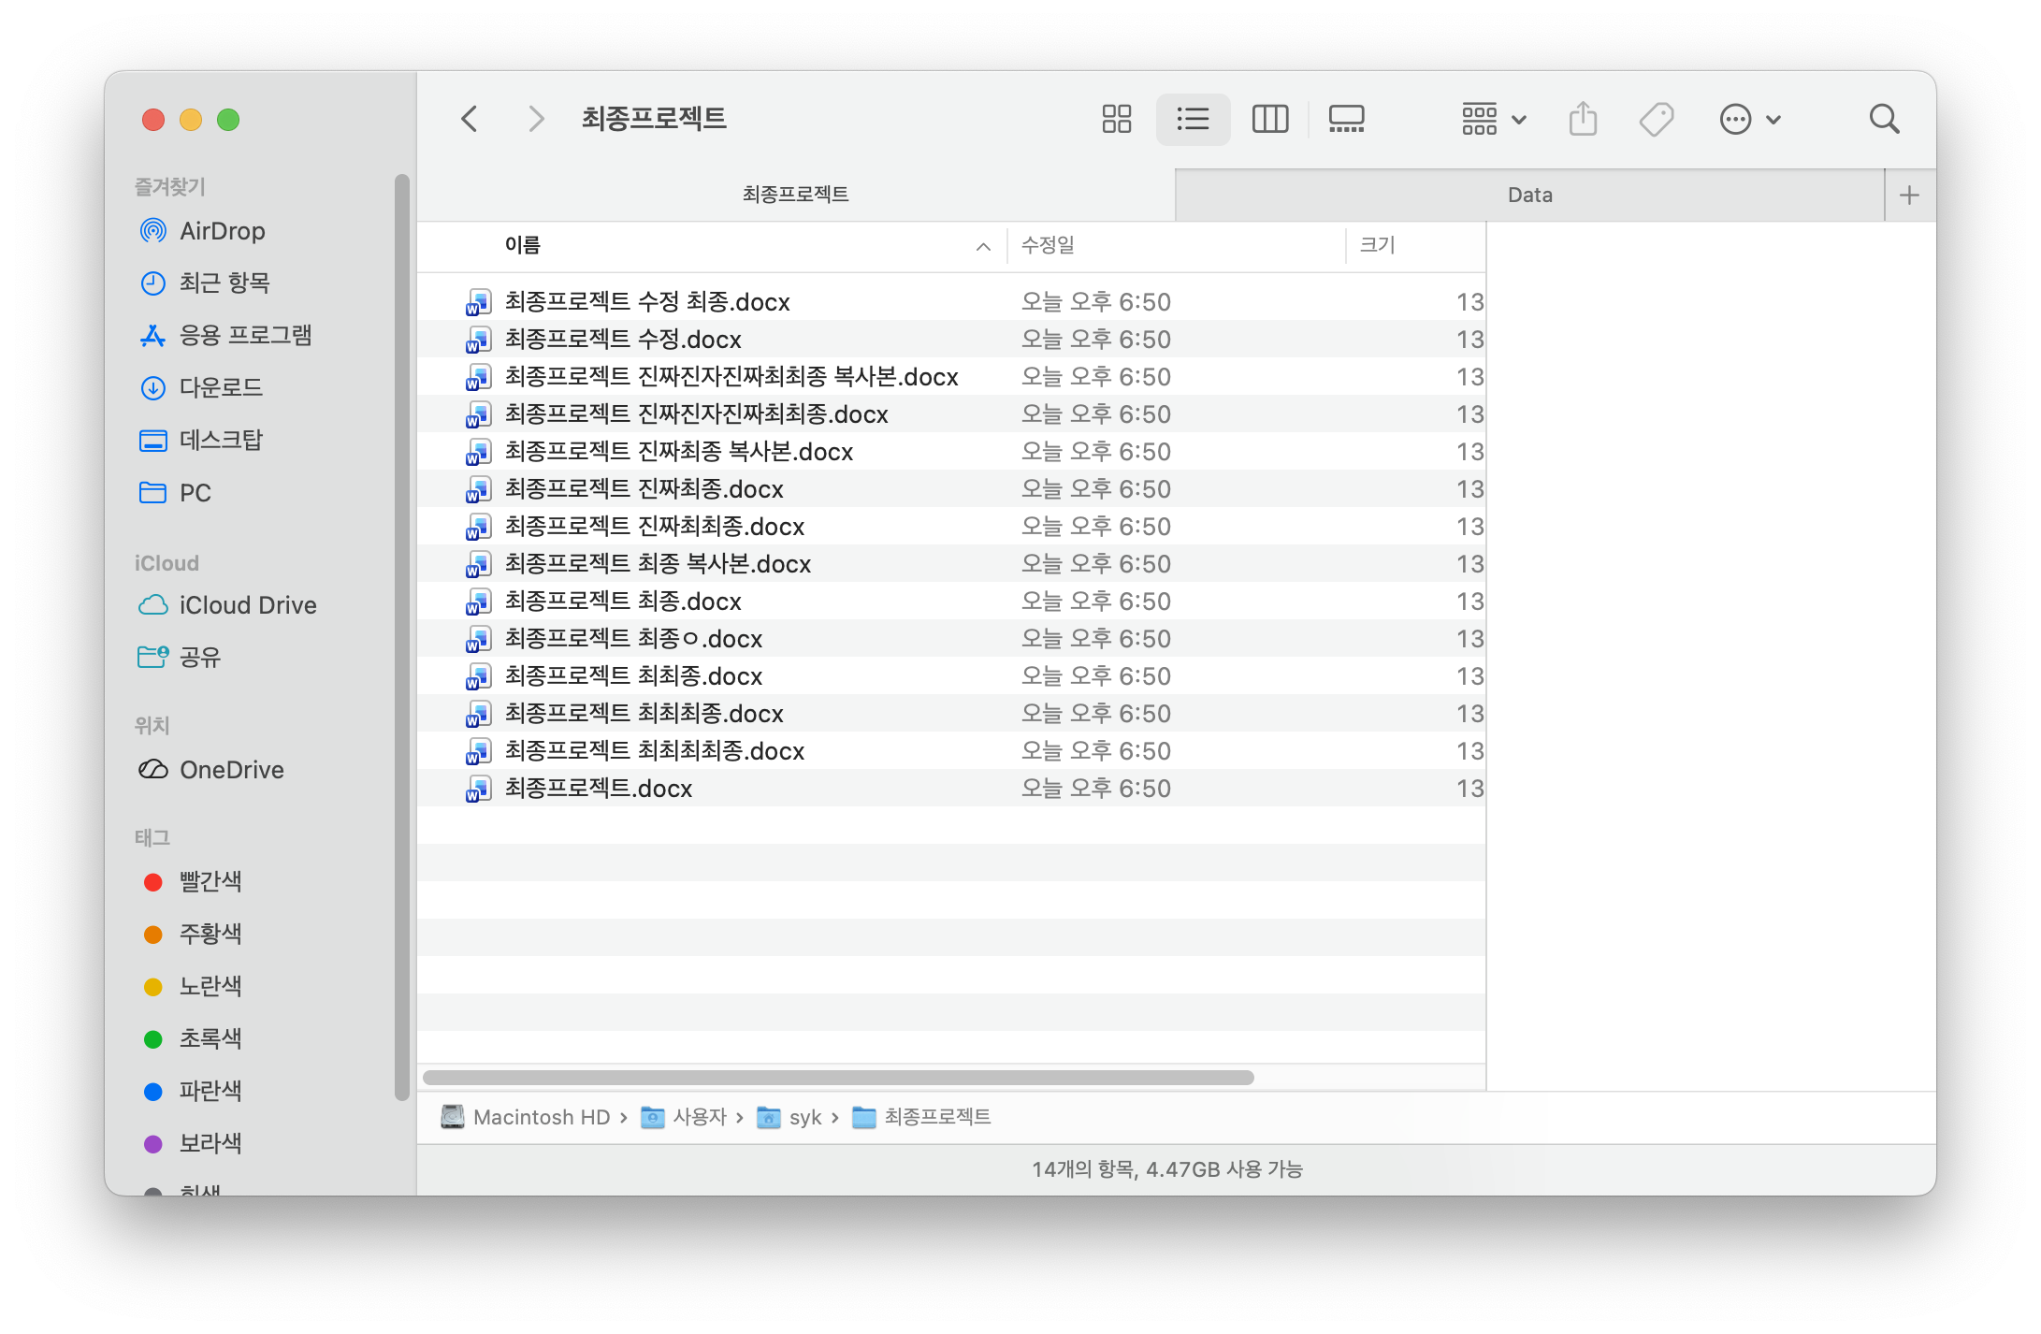Click the Share toolbar icon
The height and width of the screenshot is (1334, 2041).
coord(1583,119)
